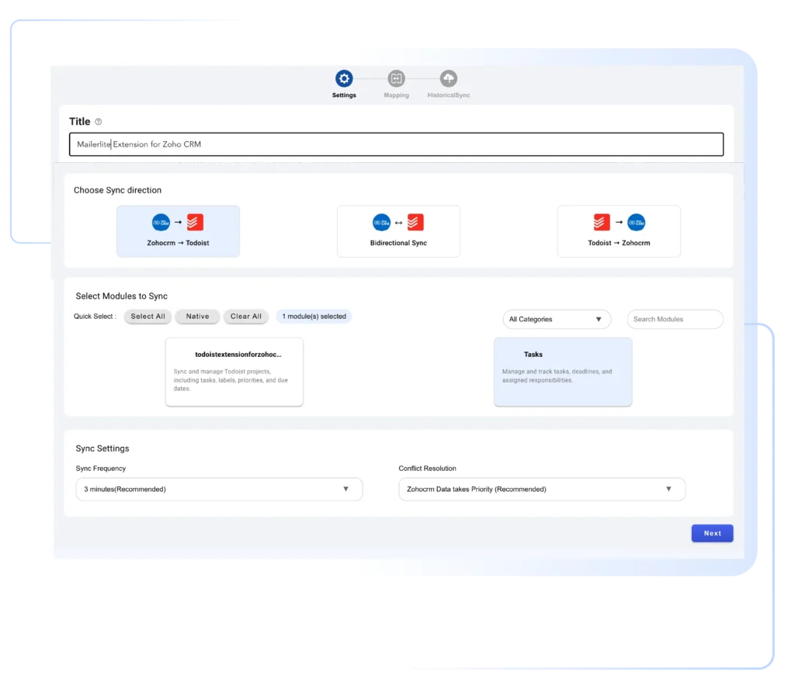Expand the Sync Frequency dropdown

click(x=219, y=489)
